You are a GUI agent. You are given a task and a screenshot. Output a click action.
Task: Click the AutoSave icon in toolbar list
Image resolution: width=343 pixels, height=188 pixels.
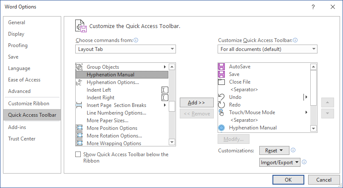click(x=221, y=67)
